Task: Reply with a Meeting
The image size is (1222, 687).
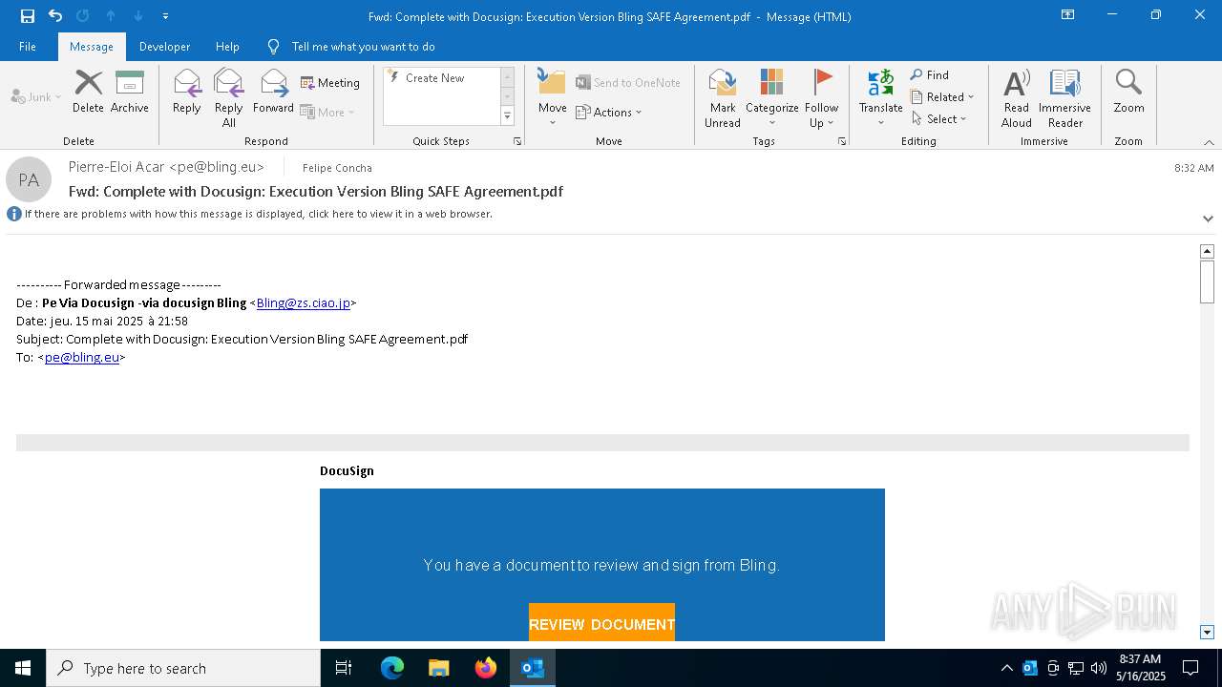Action: (330, 83)
